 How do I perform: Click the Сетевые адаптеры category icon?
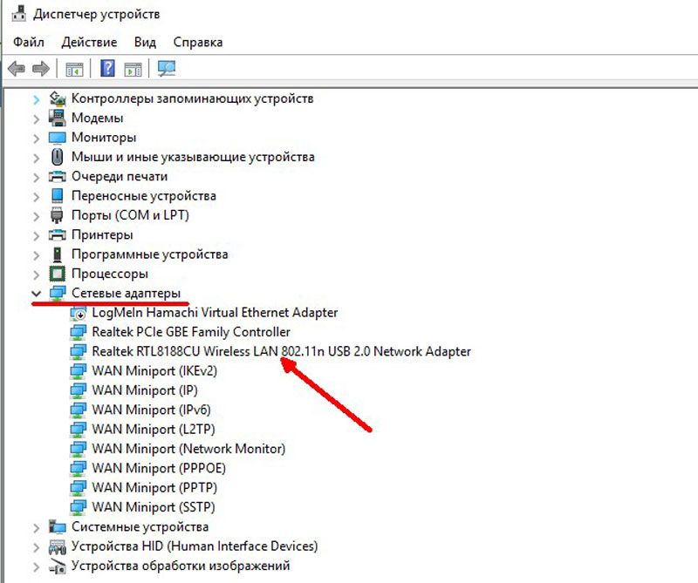[57, 293]
